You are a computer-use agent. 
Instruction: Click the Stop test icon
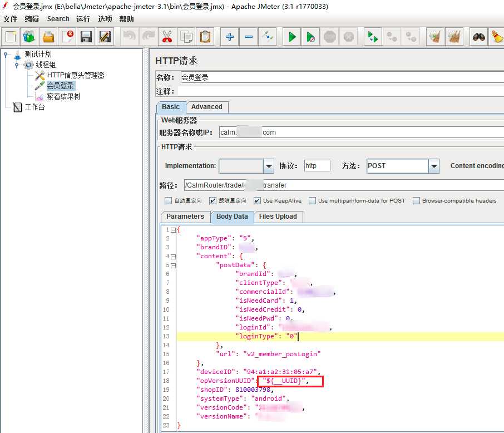click(x=330, y=37)
